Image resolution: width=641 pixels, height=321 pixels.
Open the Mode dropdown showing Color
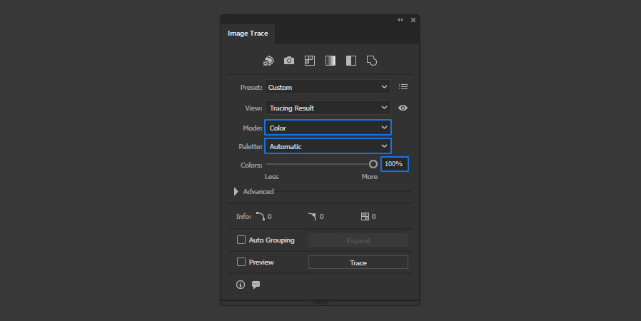(x=328, y=128)
